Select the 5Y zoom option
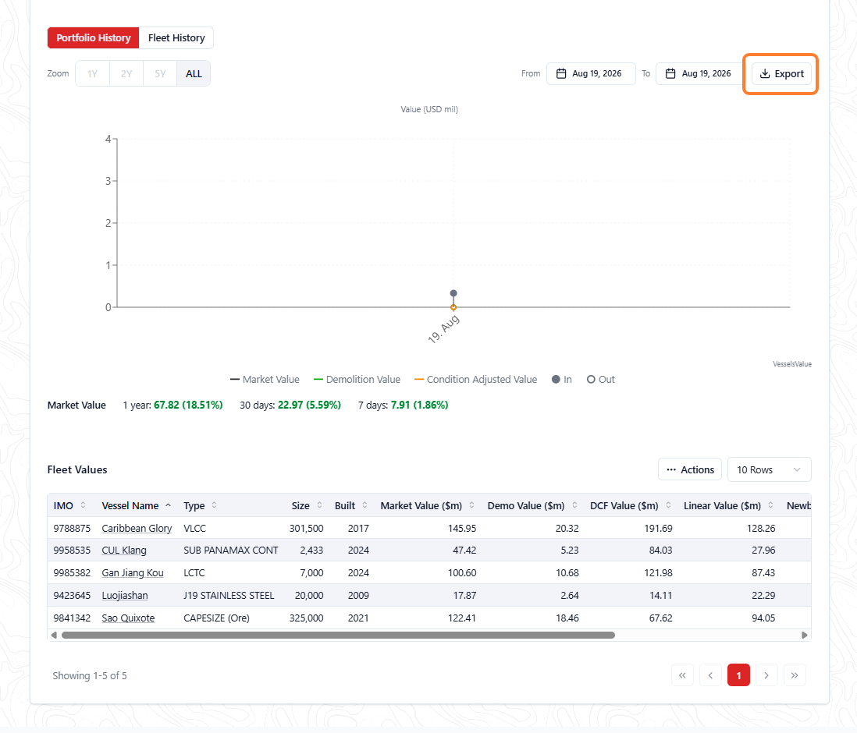 pos(159,74)
